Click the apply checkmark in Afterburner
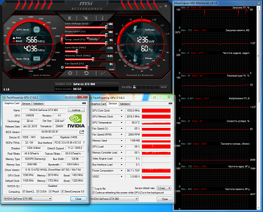 point(103,73)
